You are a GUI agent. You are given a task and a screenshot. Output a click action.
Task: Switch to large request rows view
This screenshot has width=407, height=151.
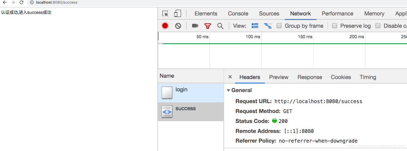(x=255, y=26)
